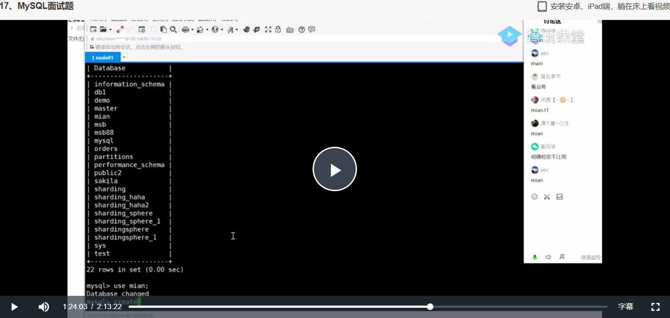Click the tablet device icon at top right

(542, 6)
